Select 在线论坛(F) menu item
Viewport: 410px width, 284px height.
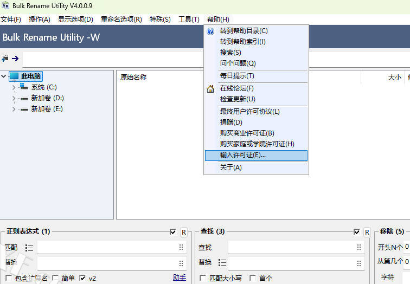point(256,88)
